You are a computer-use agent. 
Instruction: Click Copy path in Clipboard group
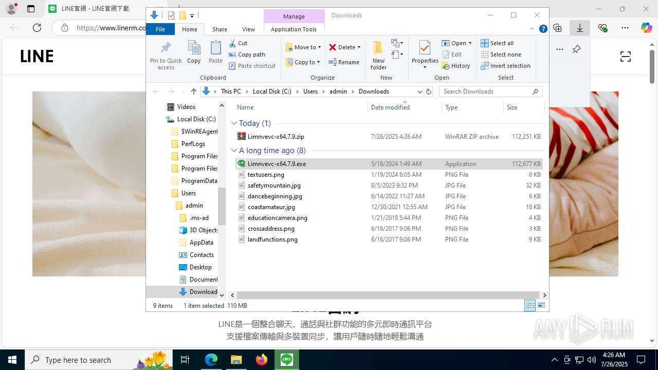click(x=247, y=54)
